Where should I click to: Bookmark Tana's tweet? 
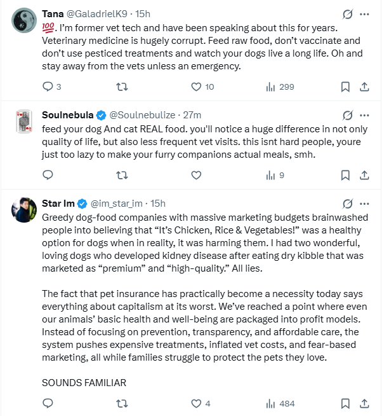(345, 87)
